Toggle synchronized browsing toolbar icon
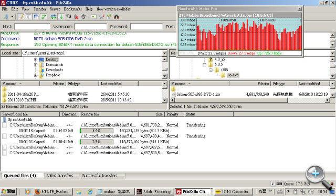 (109, 17)
